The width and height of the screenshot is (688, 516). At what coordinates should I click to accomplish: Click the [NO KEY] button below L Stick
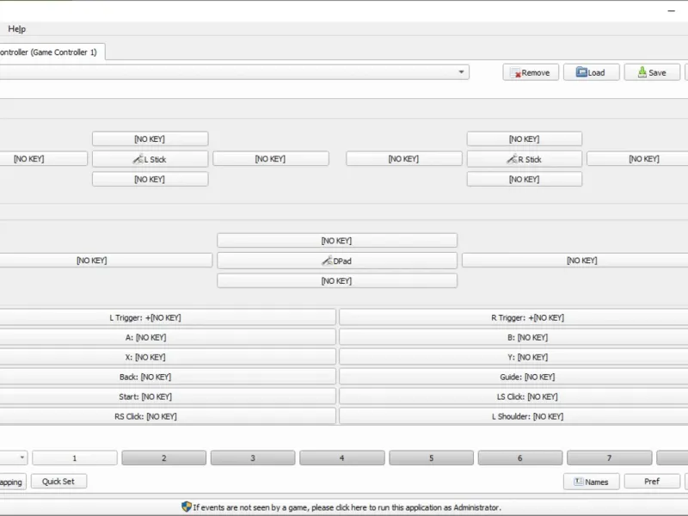pos(150,179)
